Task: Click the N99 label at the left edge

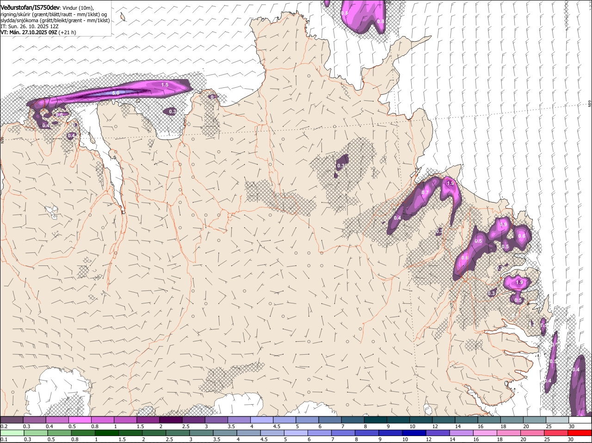Action: [2, 139]
